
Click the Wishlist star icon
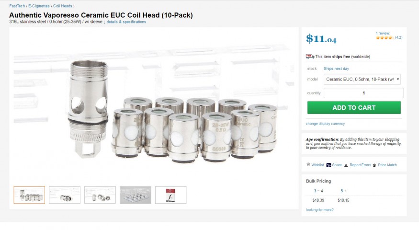tap(308, 165)
